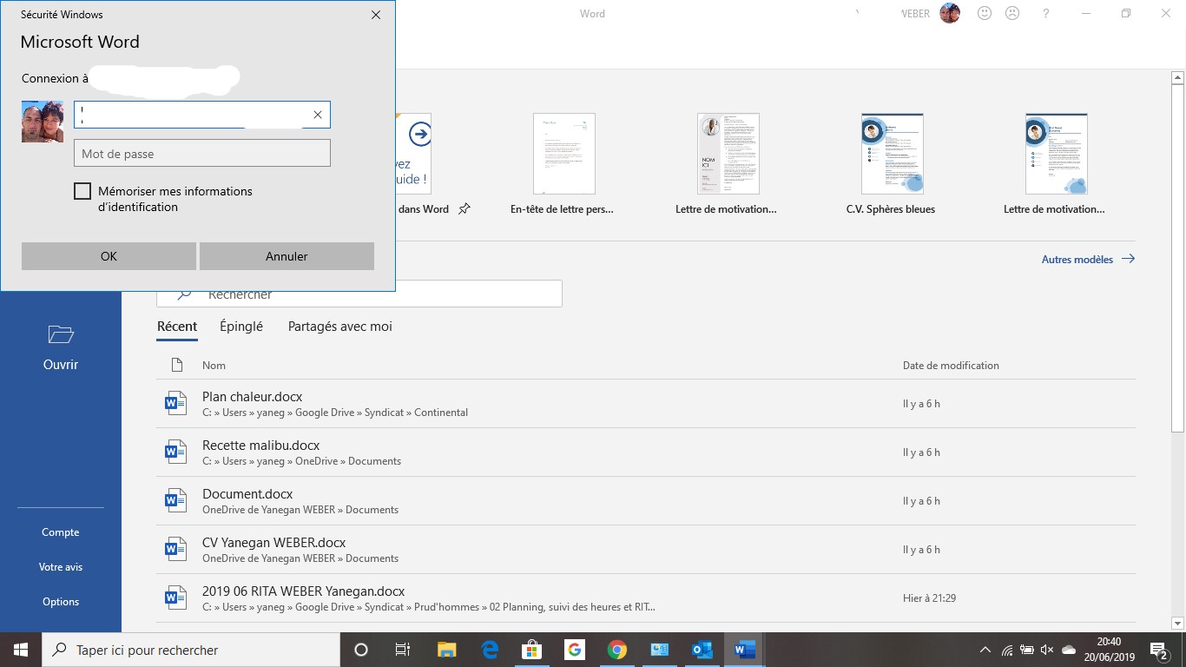Pick the C.V. Sphères bleues template
Screen dimensions: 1186x667
coord(892,154)
